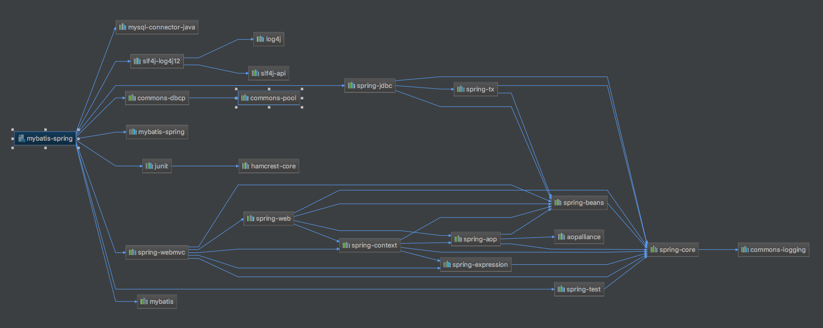Select the spring-expression node
This screenshot has width=823, height=328.
[x=476, y=265]
